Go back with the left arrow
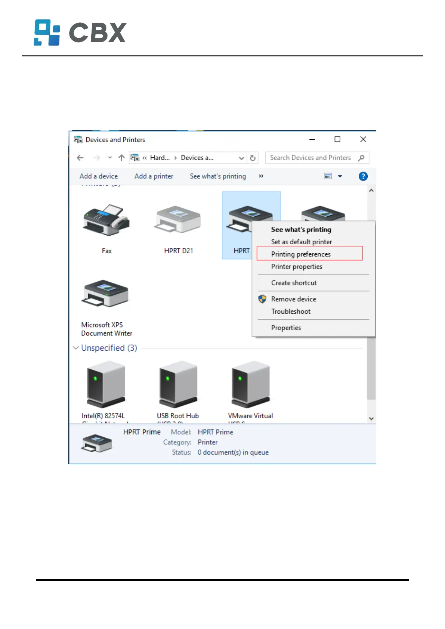Image resolution: width=445 pixels, height=629 pixels. click(80, 158)
